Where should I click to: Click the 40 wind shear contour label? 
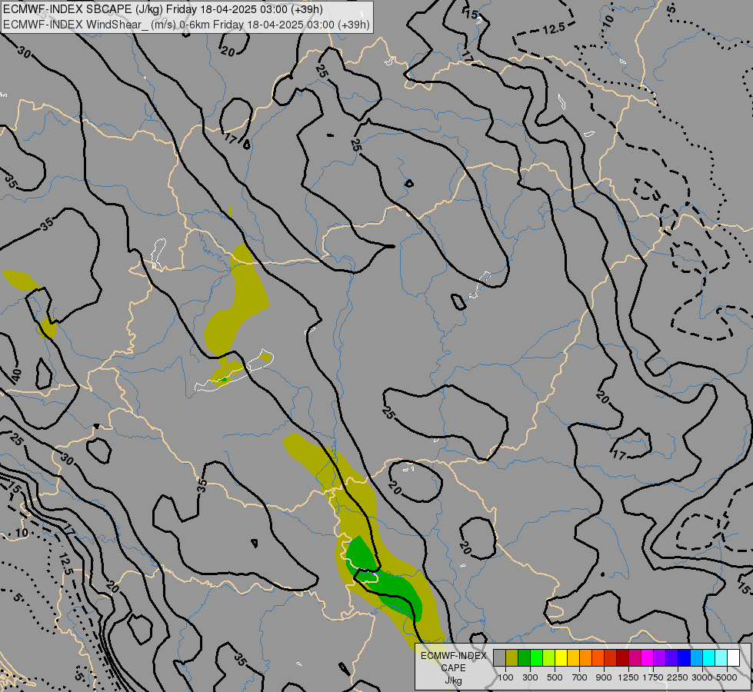click(x=16, y=375)
